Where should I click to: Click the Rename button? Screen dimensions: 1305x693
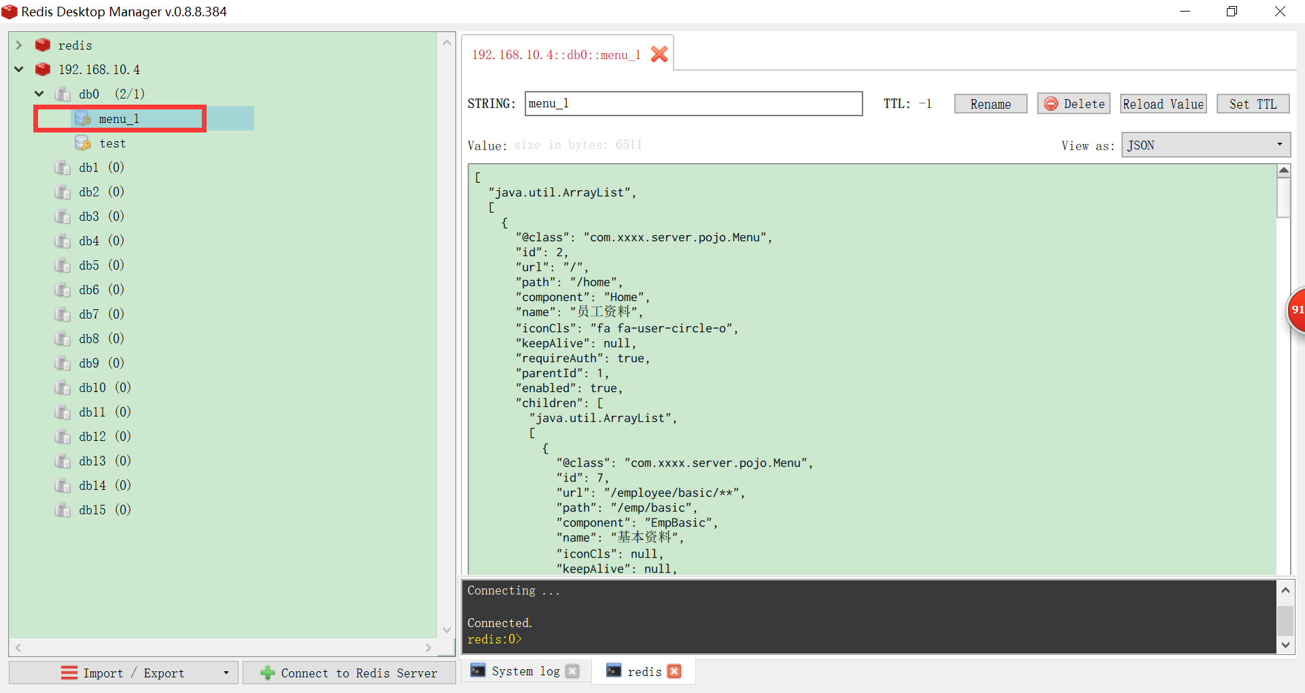(990, 104)
